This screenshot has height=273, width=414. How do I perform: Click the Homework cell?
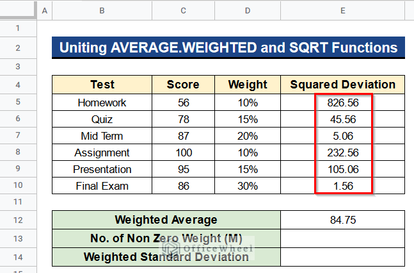[102, 103]
